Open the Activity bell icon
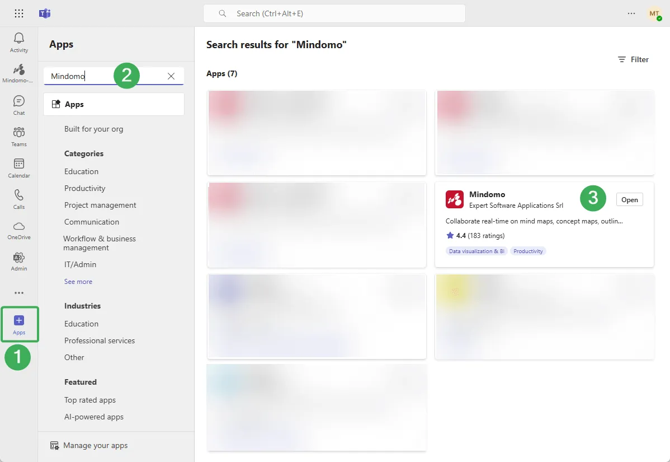The height and width of the screenshot is (462, 670). point(19,38)
